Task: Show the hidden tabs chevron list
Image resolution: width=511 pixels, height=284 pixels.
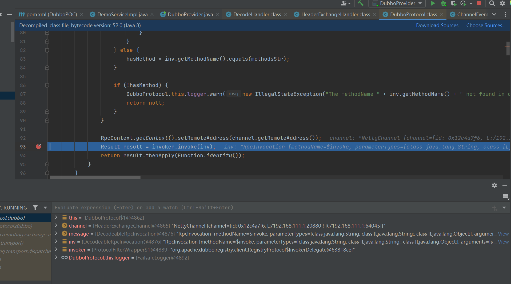Action: (494, 14)
